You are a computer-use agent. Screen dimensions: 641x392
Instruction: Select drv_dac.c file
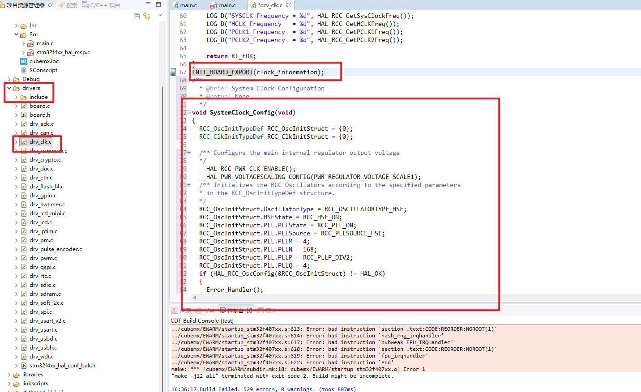click(x=42, y=169)
